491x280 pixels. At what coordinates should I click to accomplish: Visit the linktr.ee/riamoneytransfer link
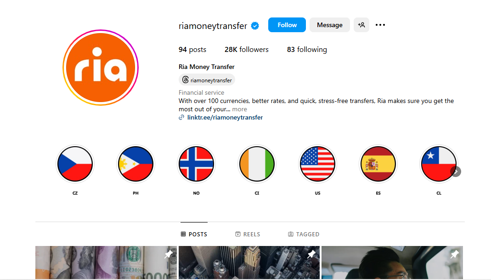coord(225,117)
